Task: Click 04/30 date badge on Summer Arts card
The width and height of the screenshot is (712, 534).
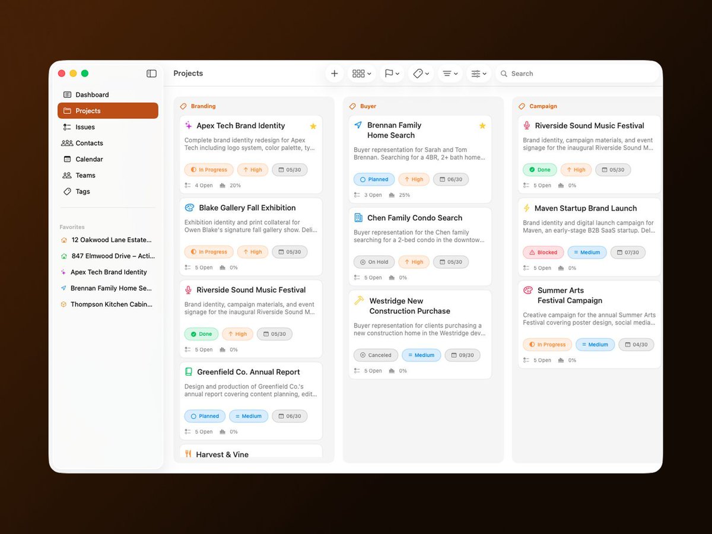Action: [x=636, y=345]
